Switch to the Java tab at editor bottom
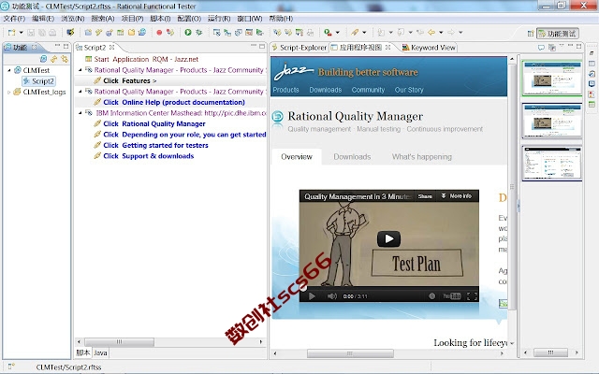 (x=100, y=353)
